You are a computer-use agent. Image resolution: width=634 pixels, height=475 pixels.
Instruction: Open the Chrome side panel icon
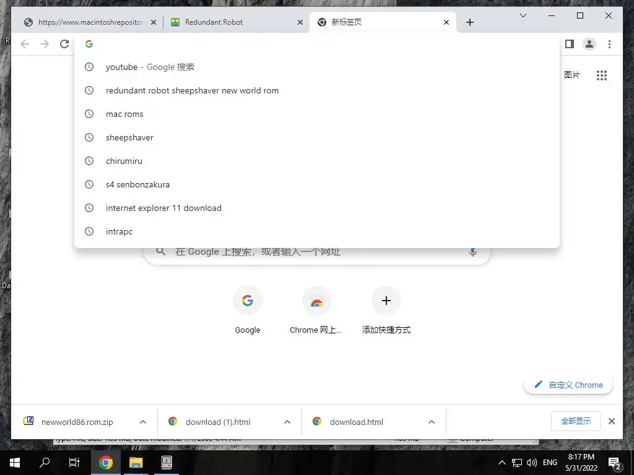[570, 44]
